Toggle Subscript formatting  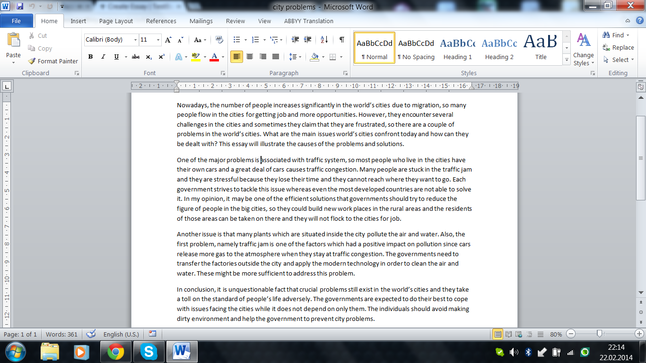pos(148,57)
